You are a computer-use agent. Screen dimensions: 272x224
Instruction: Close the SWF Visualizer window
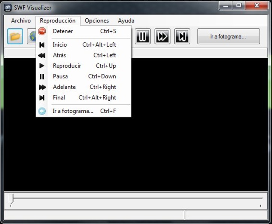coord(257,6)
